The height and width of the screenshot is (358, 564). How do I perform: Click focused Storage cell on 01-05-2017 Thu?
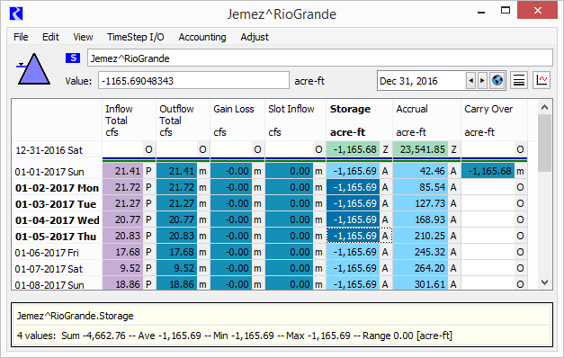(353, 236)
